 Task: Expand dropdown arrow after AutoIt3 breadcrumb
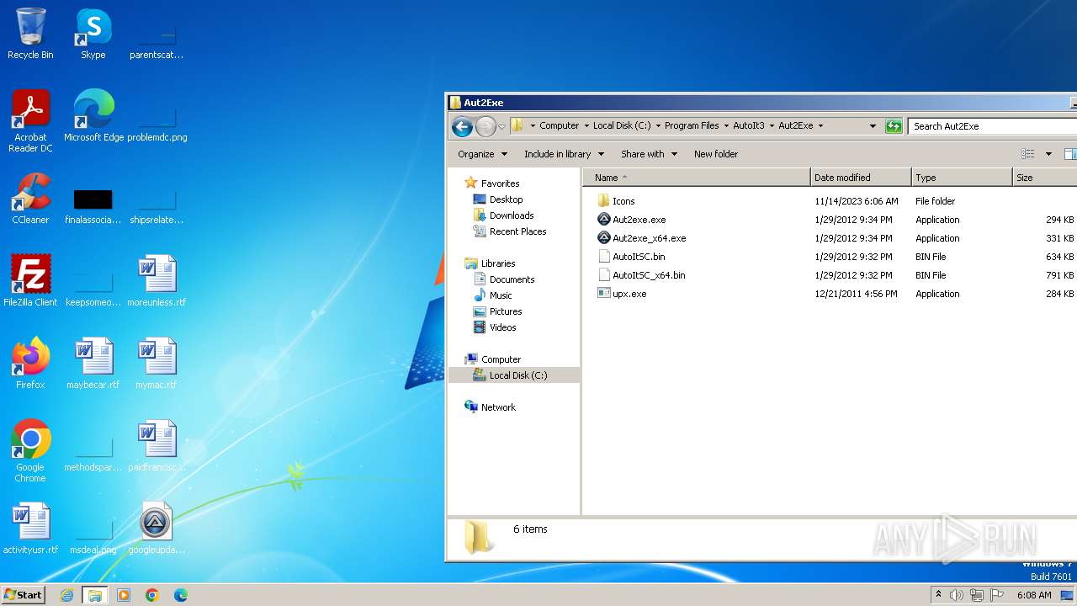tap(772, 126)
